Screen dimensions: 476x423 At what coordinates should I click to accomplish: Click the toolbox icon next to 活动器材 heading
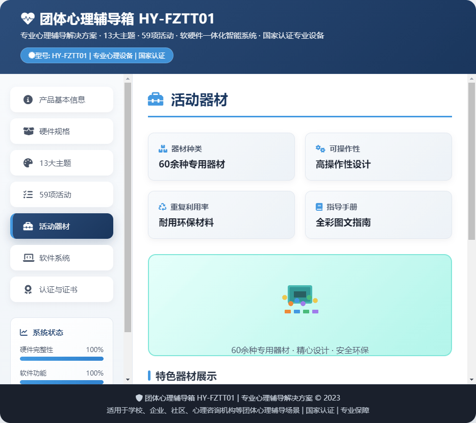coord(156,99)
